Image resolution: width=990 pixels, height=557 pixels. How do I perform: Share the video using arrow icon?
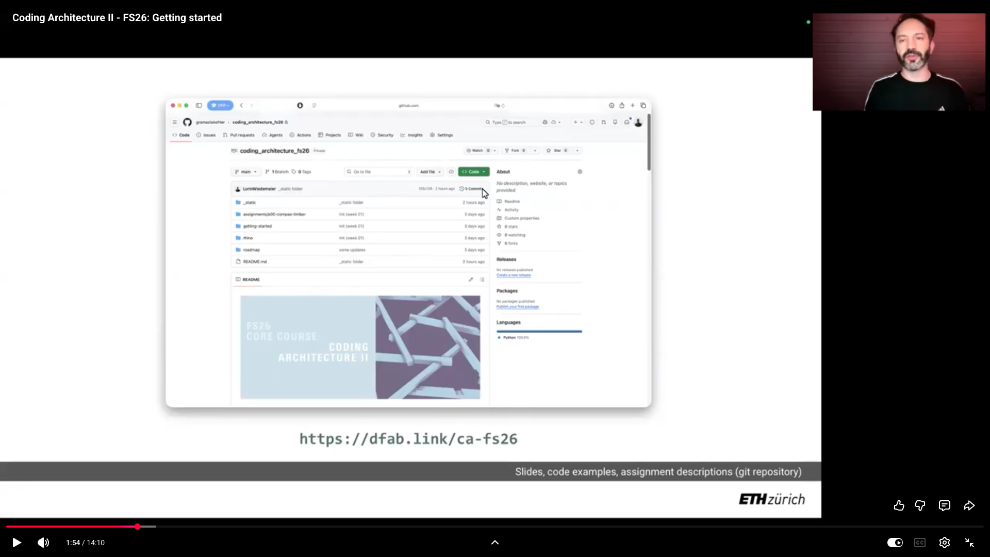pyautogui.click(x=969, y=505)
